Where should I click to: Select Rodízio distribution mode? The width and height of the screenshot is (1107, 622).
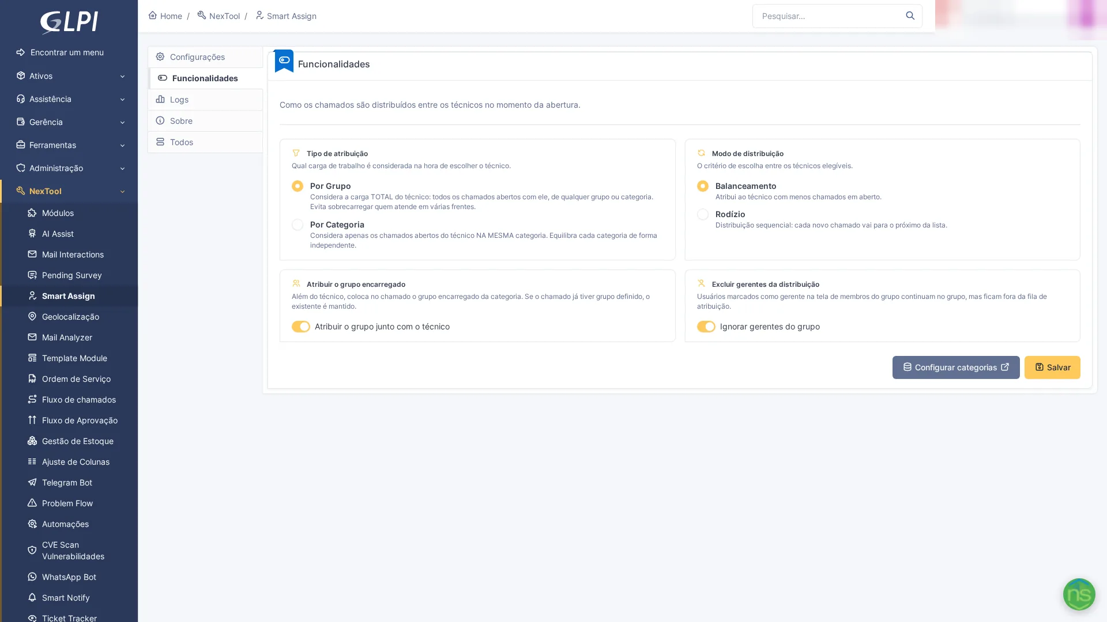[x=703, y=214]
